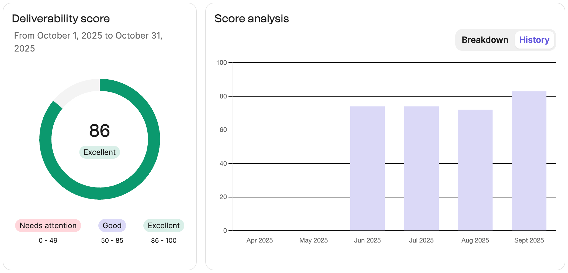This screenshot has height=273, width=568.
Task: Click the Score analysis heading
Action: coord(252,19)
